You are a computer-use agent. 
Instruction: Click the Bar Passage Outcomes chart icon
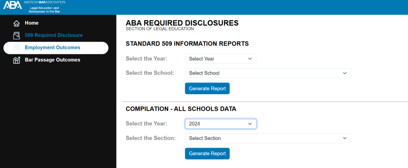tap(17, 60)
